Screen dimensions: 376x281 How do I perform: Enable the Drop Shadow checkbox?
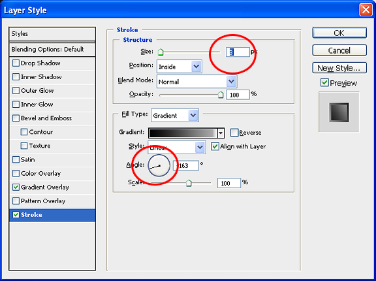(x=16, y=63)
